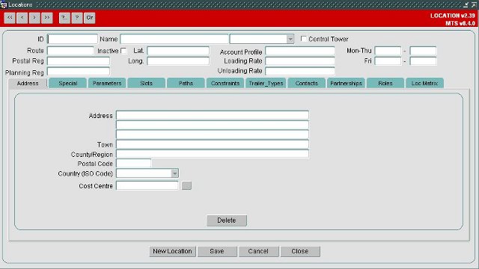Tick the Control Tower checkbox
479x269 pixels.
coord(303,39)
